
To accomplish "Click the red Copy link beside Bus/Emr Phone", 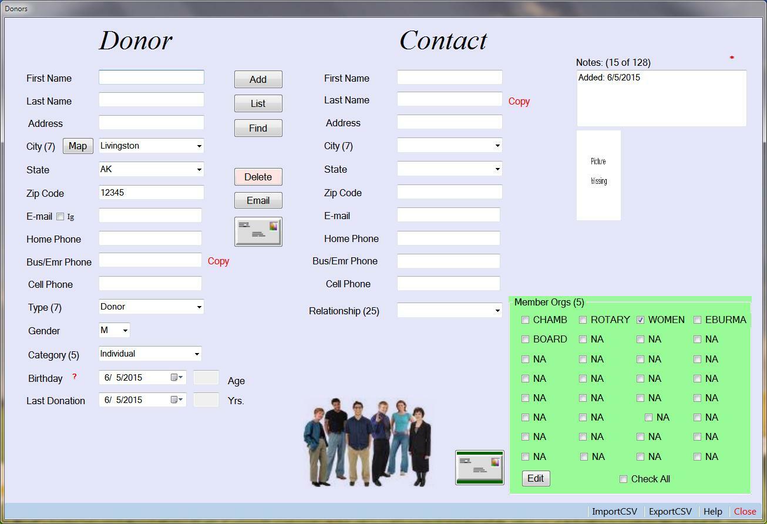I will coord(218,261).
